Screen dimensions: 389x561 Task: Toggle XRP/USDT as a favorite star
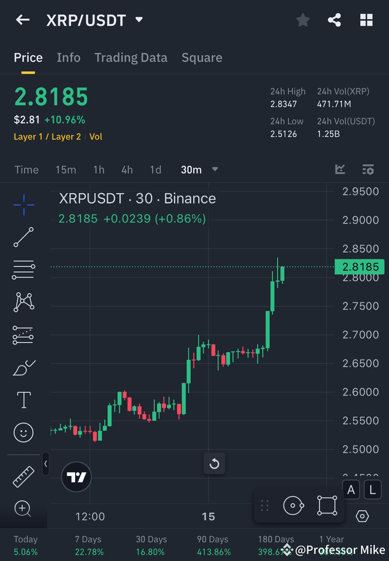tap(303, 20)
